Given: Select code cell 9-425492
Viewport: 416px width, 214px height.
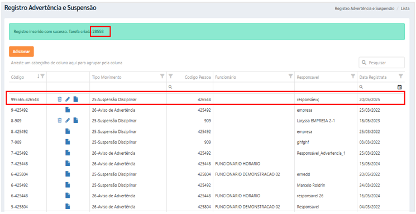Looking at the screenshot, I should pyautogui.click(x=20, y=110).
